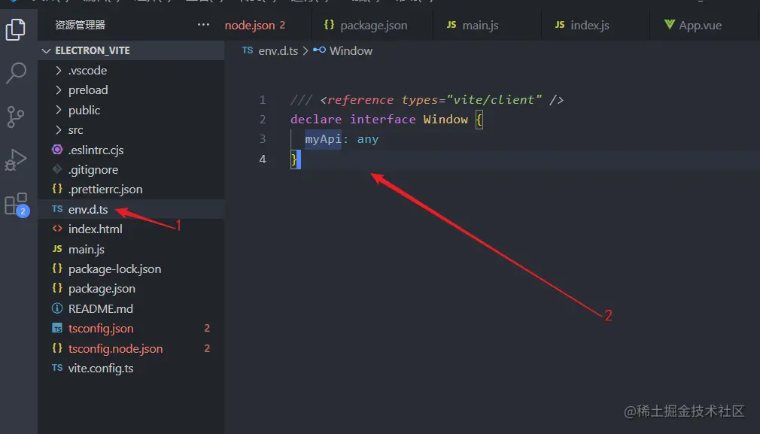Viewport: 760px width, 434px height.
Task: Click line number 1 in the gutter
Action: click(263, 100)
